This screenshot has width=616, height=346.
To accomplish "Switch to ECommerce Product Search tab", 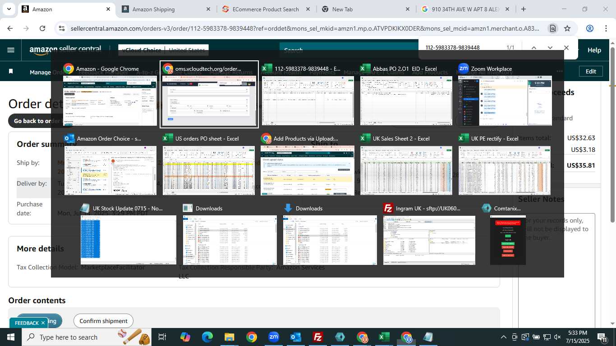I will tap(266, 9).
